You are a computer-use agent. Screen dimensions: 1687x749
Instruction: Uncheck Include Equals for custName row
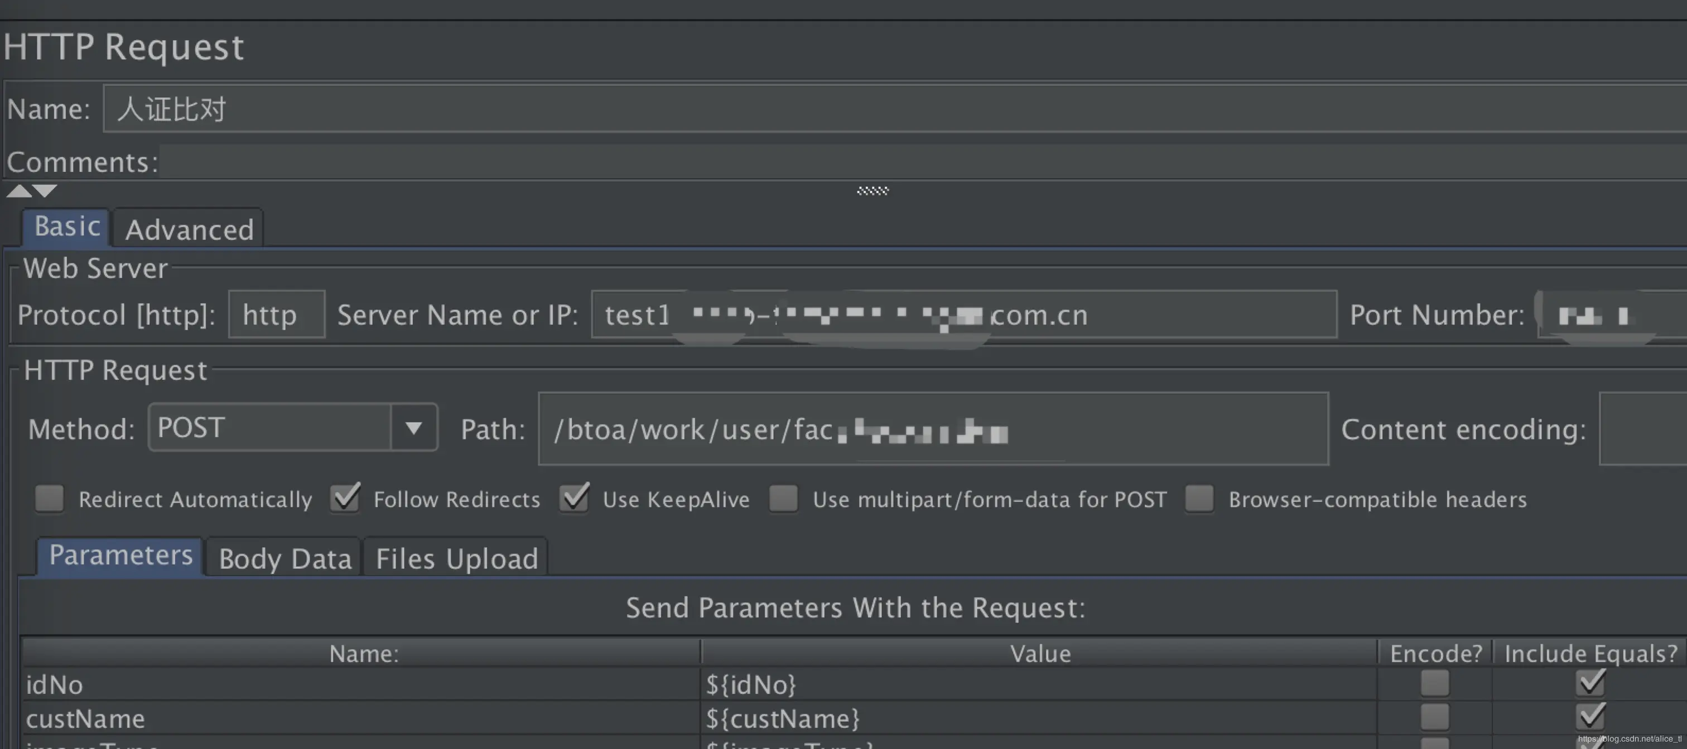click(x=1590, y=718)
